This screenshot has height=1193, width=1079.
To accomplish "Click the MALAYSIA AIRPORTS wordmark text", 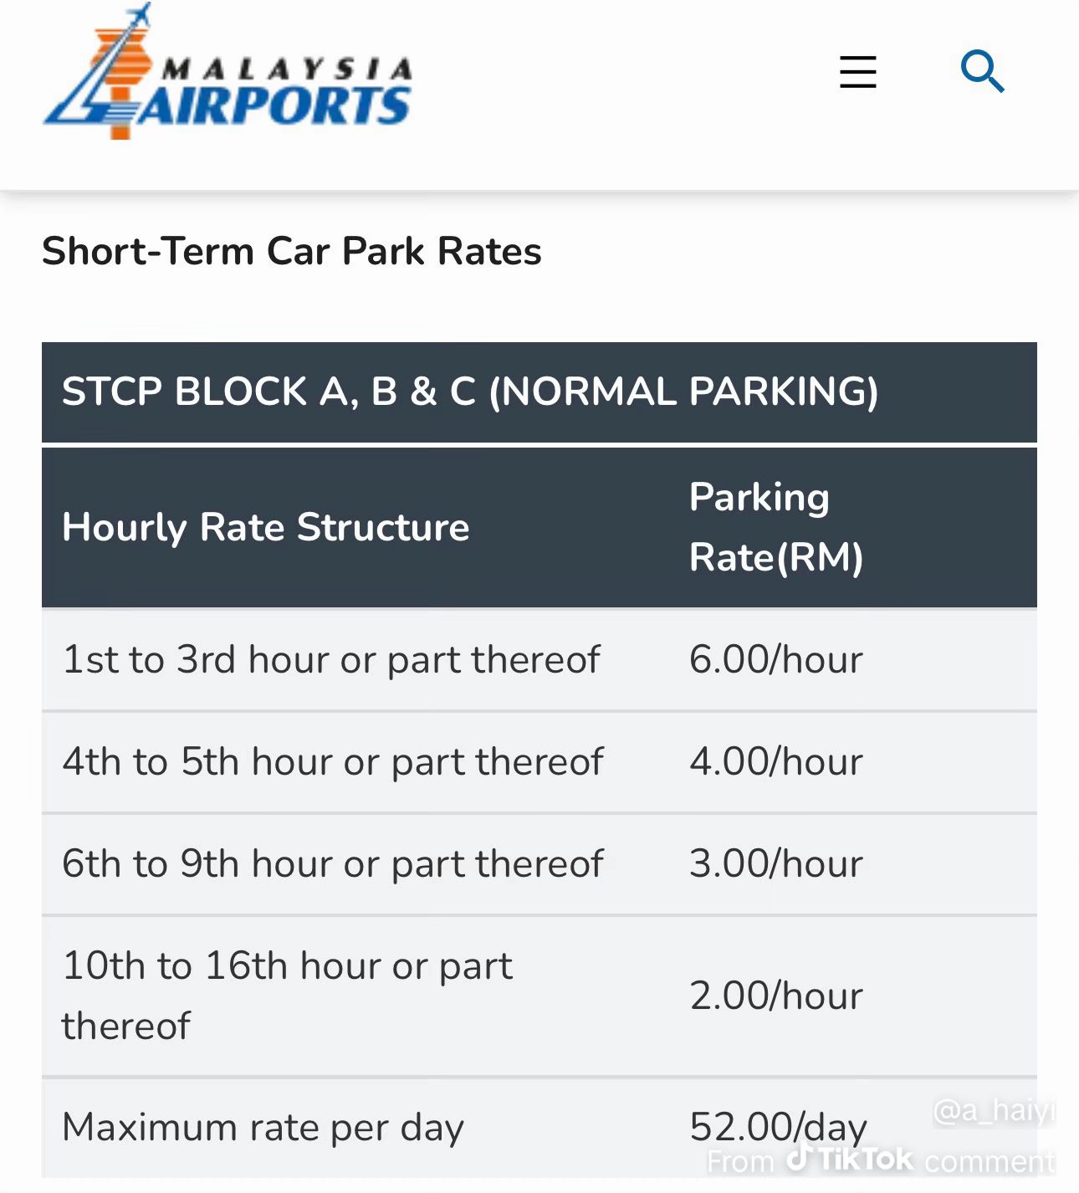I will click(284, 84).
